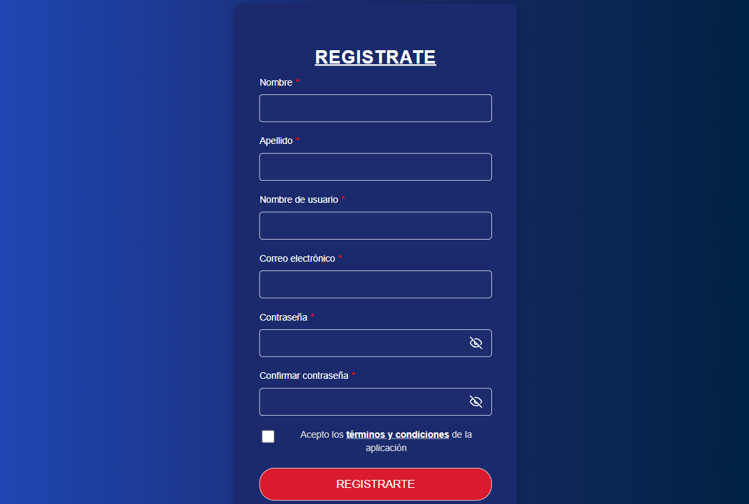Click the underlined REGISTRATE heading
The width and height of the screenshot is (749, 504).
pos(375,57)
